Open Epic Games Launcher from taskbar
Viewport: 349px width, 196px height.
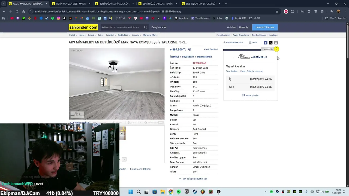click(186, 192)
